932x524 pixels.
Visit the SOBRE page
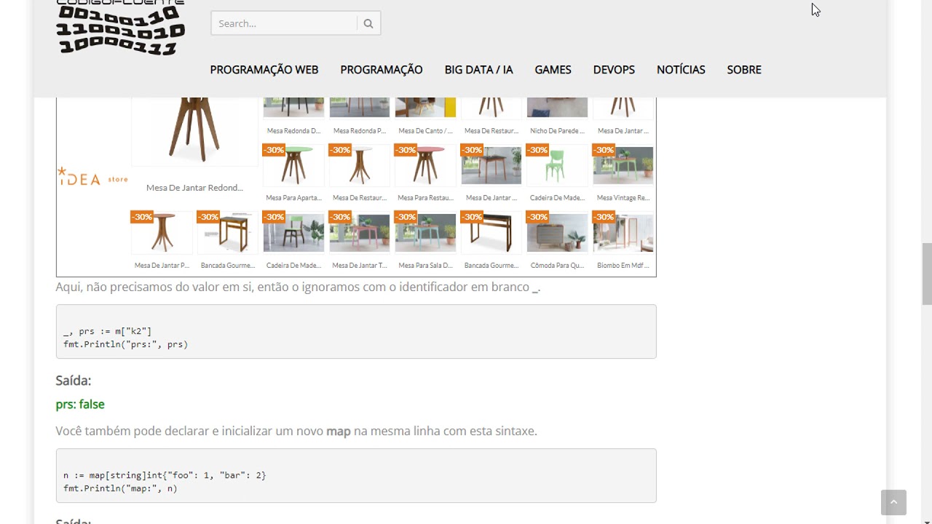coord(744,70)
